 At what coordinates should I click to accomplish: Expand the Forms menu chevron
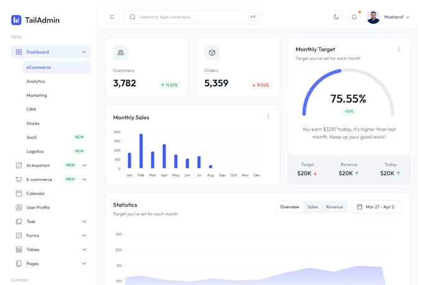(x=84, y=235)
